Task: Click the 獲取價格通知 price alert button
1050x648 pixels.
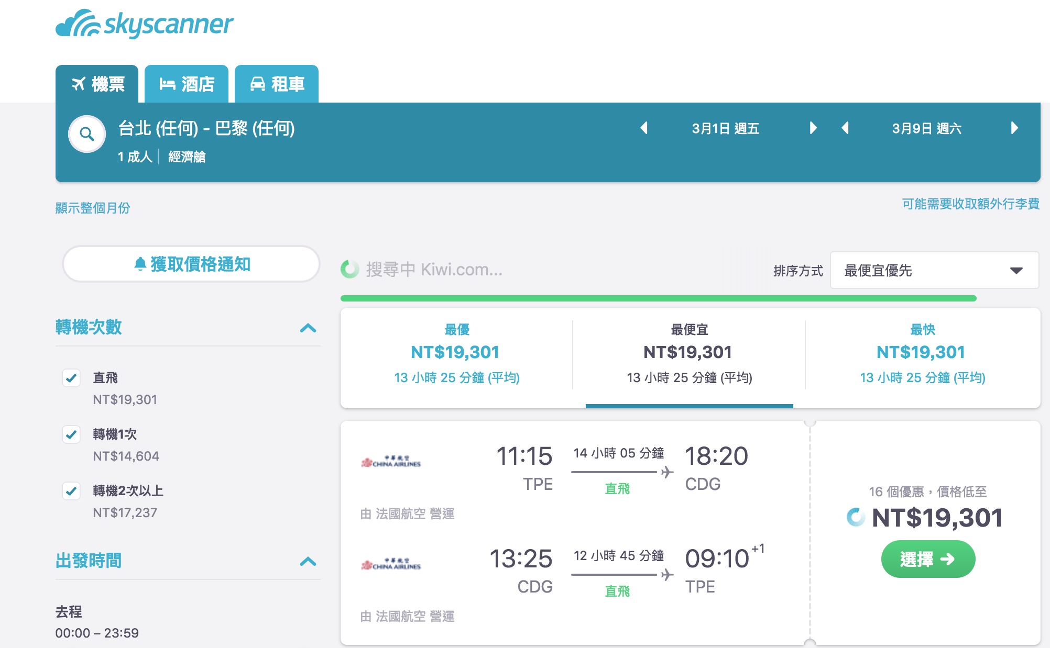Action: (x=191, y=264)
